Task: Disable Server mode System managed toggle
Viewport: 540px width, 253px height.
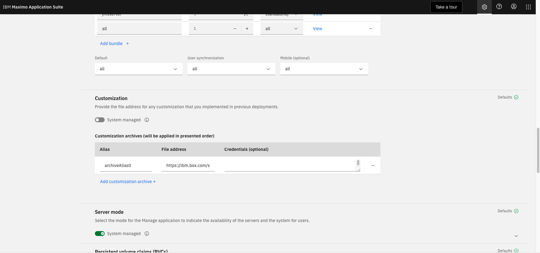Action: 100,234
